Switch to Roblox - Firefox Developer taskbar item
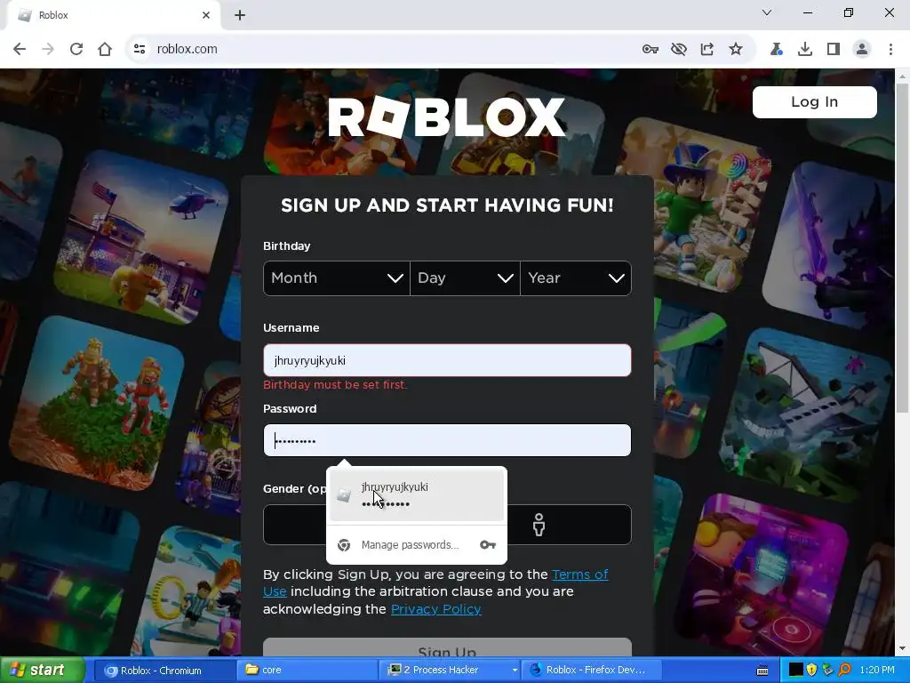 (591, 671)
